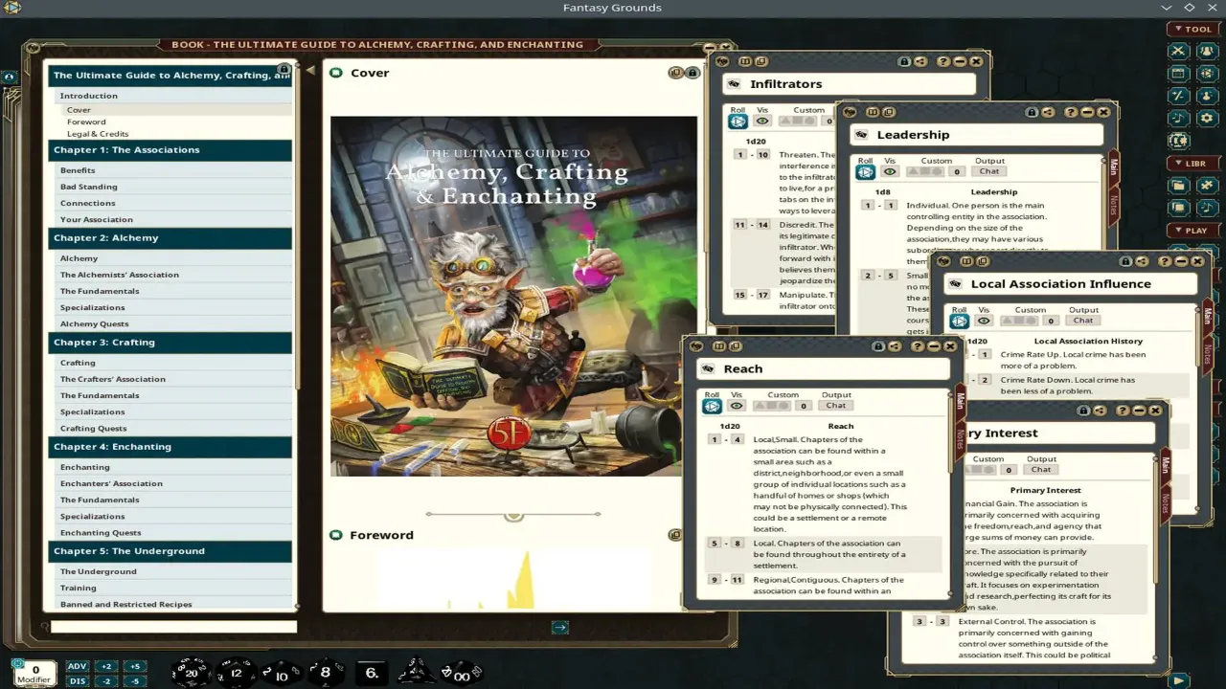Roll the d20 die
This screenshot has width=1226, height=689.
pos(191,673)
